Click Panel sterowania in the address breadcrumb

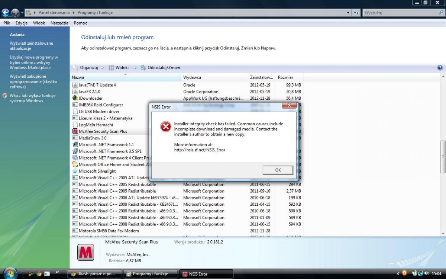pos(54,13)
